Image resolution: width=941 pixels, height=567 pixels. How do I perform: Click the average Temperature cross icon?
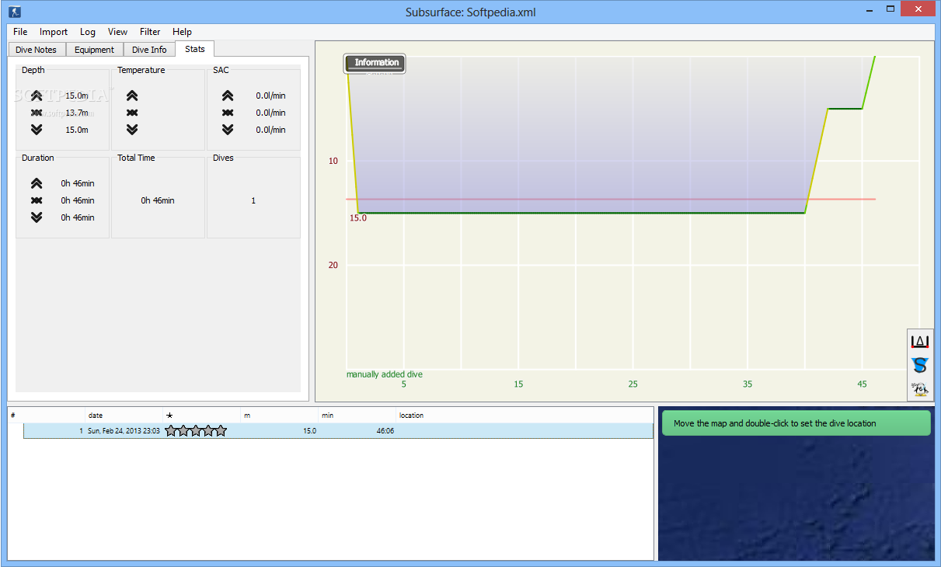point(132,113)
